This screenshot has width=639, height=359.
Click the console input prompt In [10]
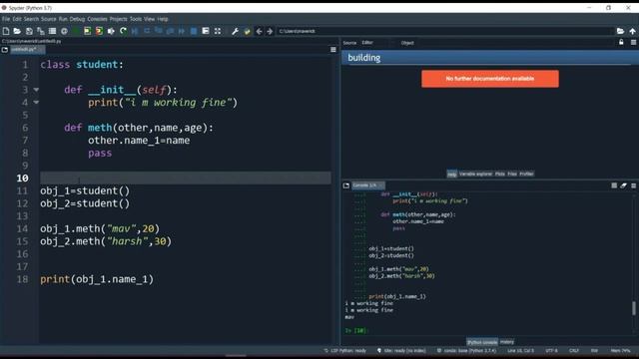click(355, 330)
